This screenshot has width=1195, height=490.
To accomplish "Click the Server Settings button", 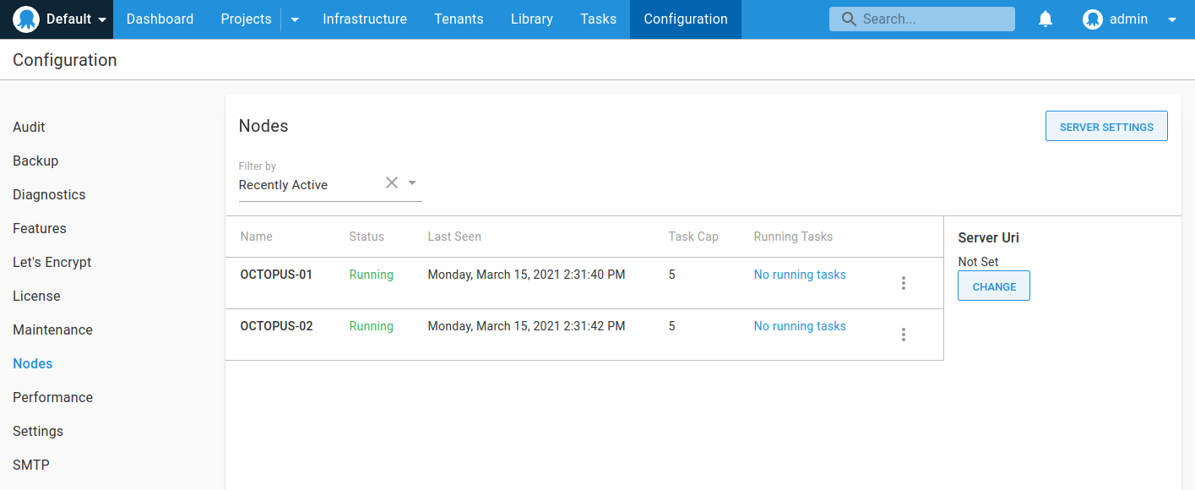I will [1106, 126].
